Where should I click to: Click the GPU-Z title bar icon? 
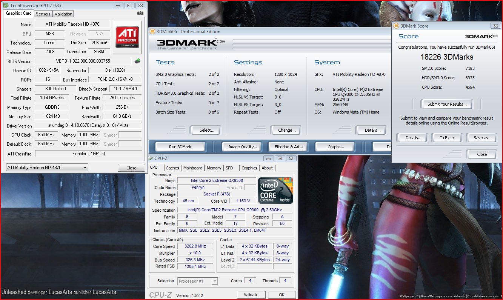click(5, 5)
